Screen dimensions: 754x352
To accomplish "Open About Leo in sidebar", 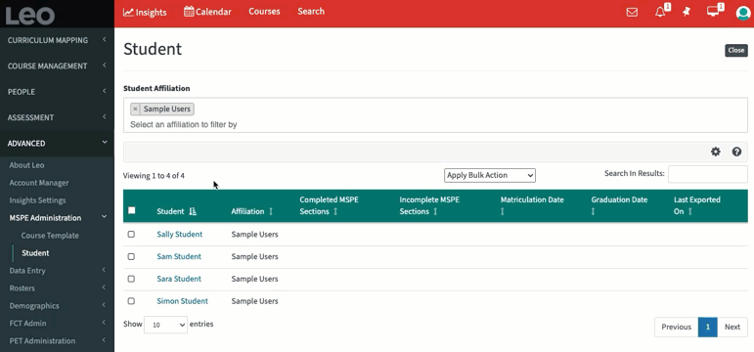I will 27,165.
